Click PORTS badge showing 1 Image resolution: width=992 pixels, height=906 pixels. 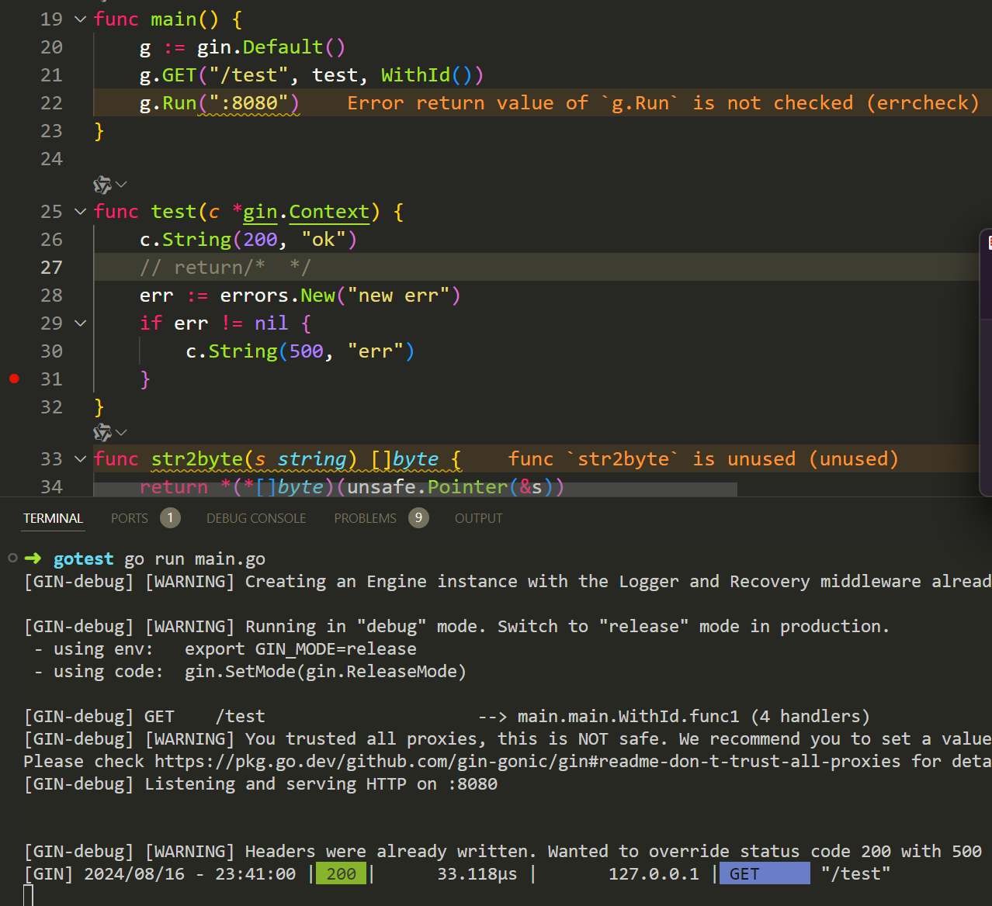click(170, 517)
